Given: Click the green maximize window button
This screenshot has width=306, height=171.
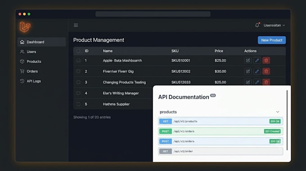Looking at the screenshot, I should point(29,14).
